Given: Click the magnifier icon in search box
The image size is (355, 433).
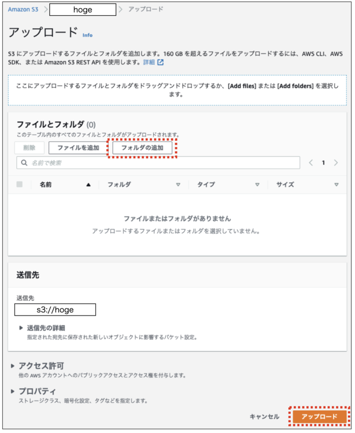Looking at the screenshot, I should 24,163.
